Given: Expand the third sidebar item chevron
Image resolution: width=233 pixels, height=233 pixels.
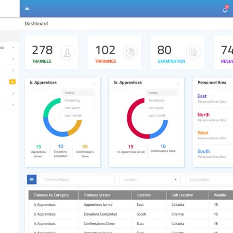Looking at the screenshot, I should click(13, 70).
